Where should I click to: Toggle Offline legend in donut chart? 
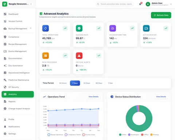(145, 135)
